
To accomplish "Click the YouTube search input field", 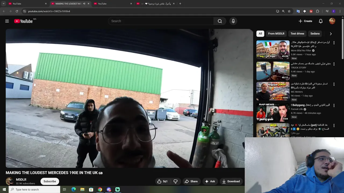I will pyautogui.click(x=161, y=21).
